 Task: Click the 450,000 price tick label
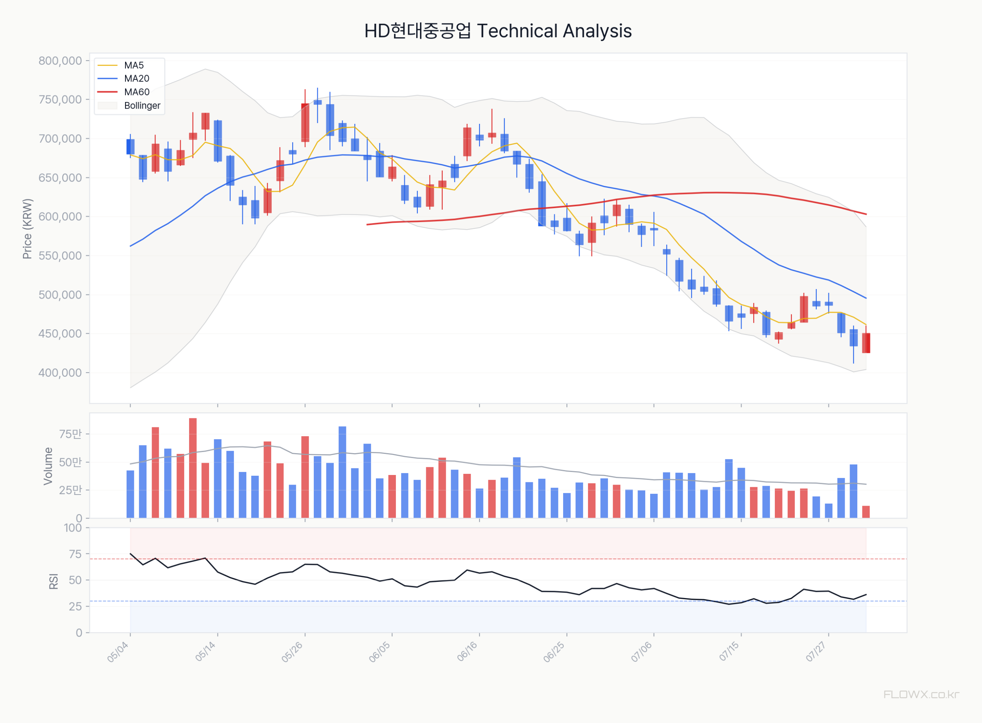(x=61, y=334)
